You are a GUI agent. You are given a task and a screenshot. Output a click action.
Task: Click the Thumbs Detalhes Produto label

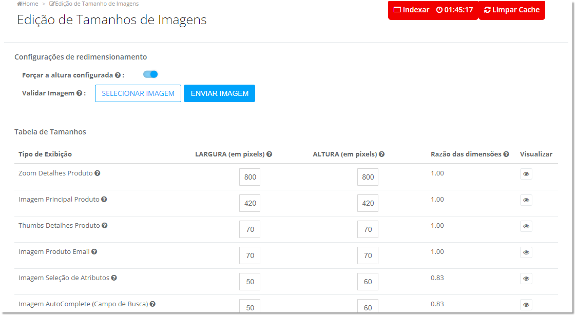tap(59, 225)
